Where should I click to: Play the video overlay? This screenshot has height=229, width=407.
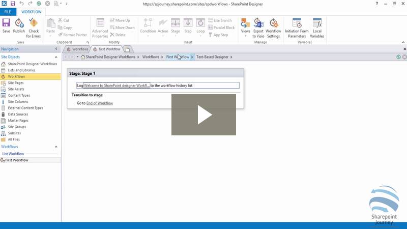click(203, 115)
